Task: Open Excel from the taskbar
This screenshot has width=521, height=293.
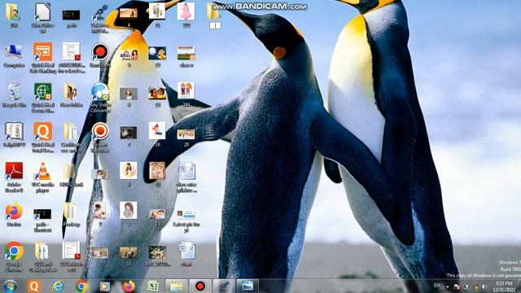Action: click(152, 286)
